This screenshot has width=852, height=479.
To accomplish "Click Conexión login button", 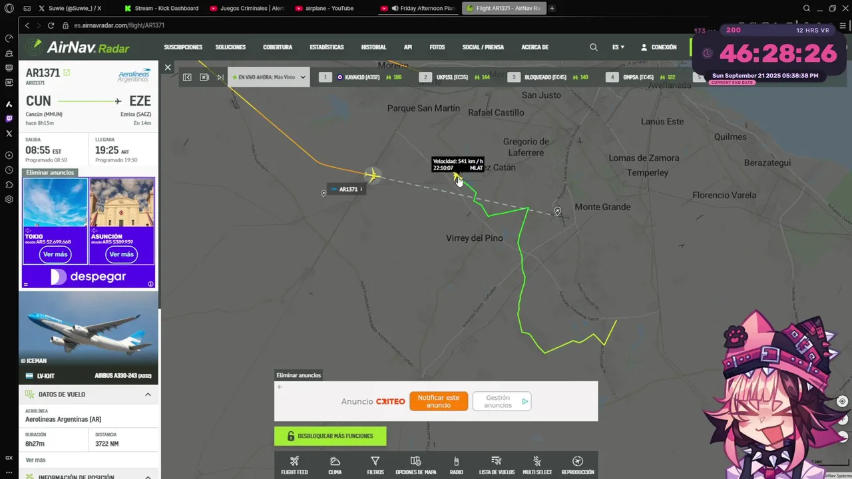I will click(x=658, y=47).
